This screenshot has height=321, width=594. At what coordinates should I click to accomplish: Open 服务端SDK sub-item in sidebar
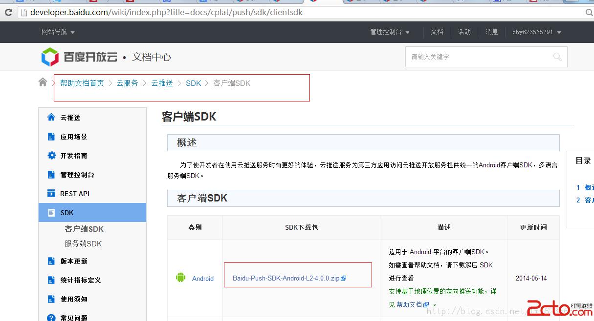tap(83, 243)
